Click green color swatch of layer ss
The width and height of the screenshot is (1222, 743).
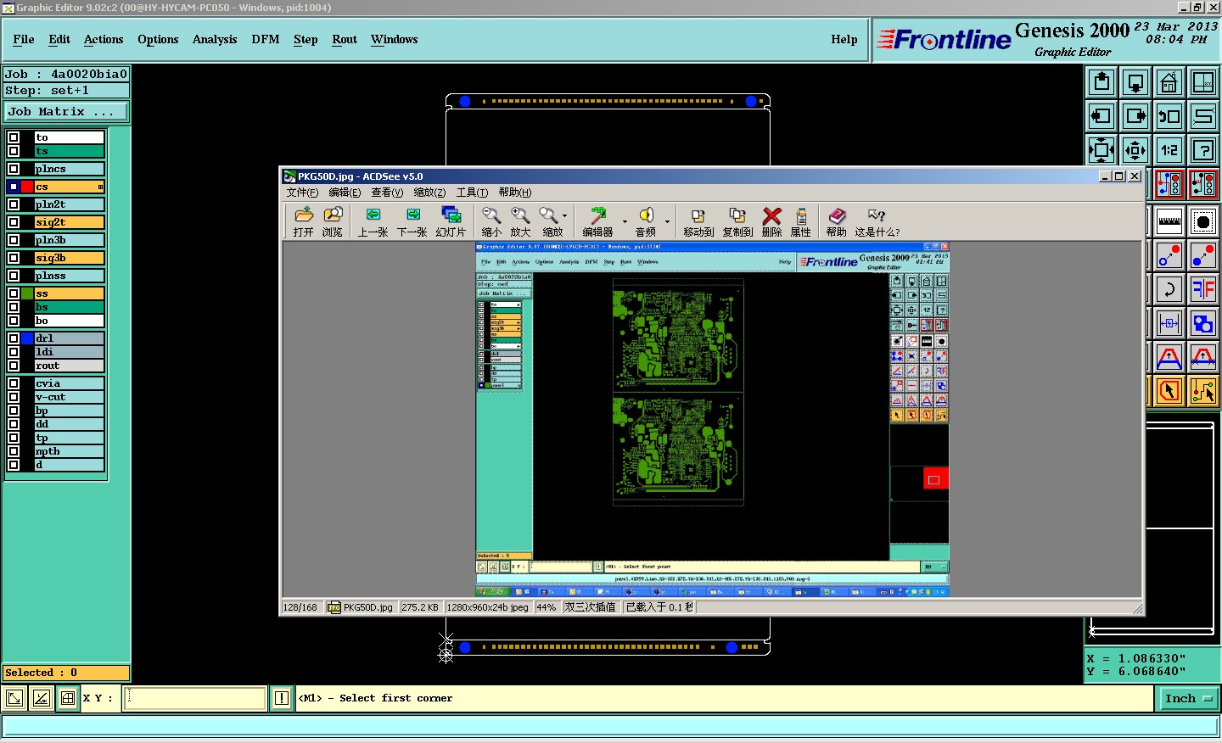(27, 293)
